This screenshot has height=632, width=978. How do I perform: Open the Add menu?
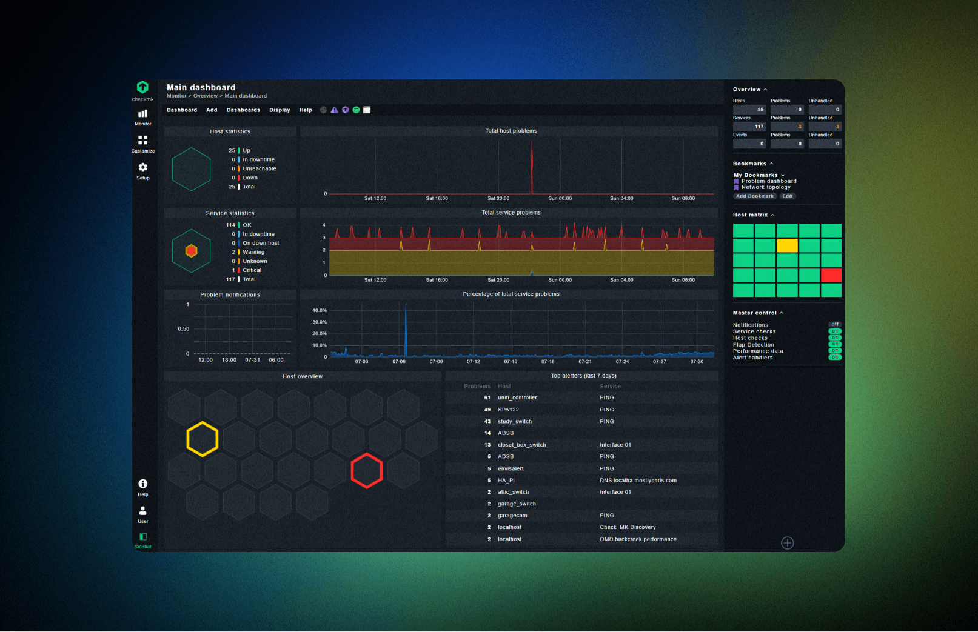click(x=212, y=110)
